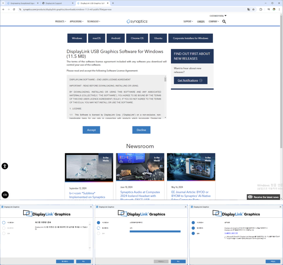Open the CAREERS page
Image resolution: width=283 pixels, height=265 pixels.
click(x=201, y=22)
